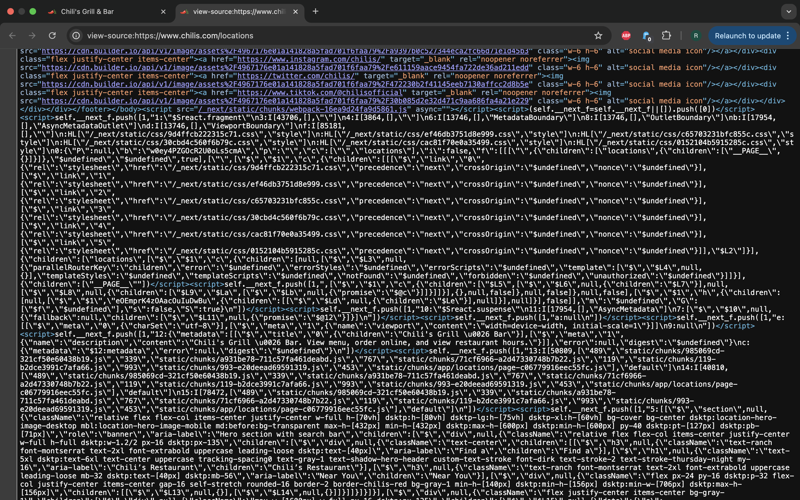Reload the view-source page
This screenshot has width=800, height=500.
point(52,36)
